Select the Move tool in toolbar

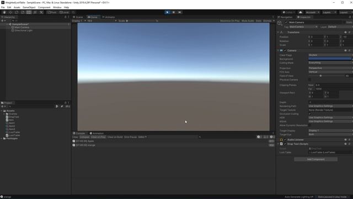pyautogui.click(x=10, y=12)
